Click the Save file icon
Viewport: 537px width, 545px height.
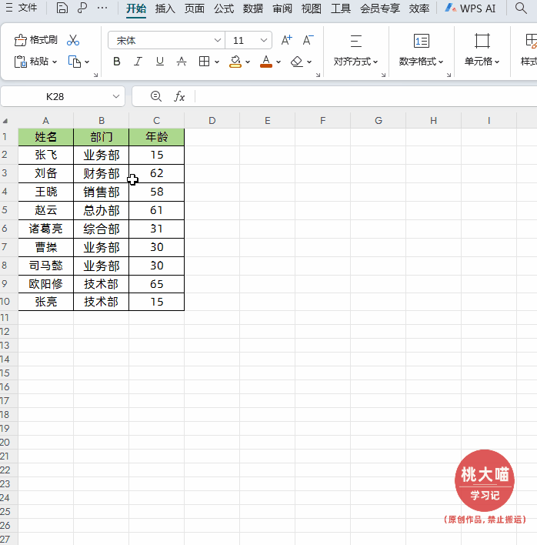pos(62,8)
